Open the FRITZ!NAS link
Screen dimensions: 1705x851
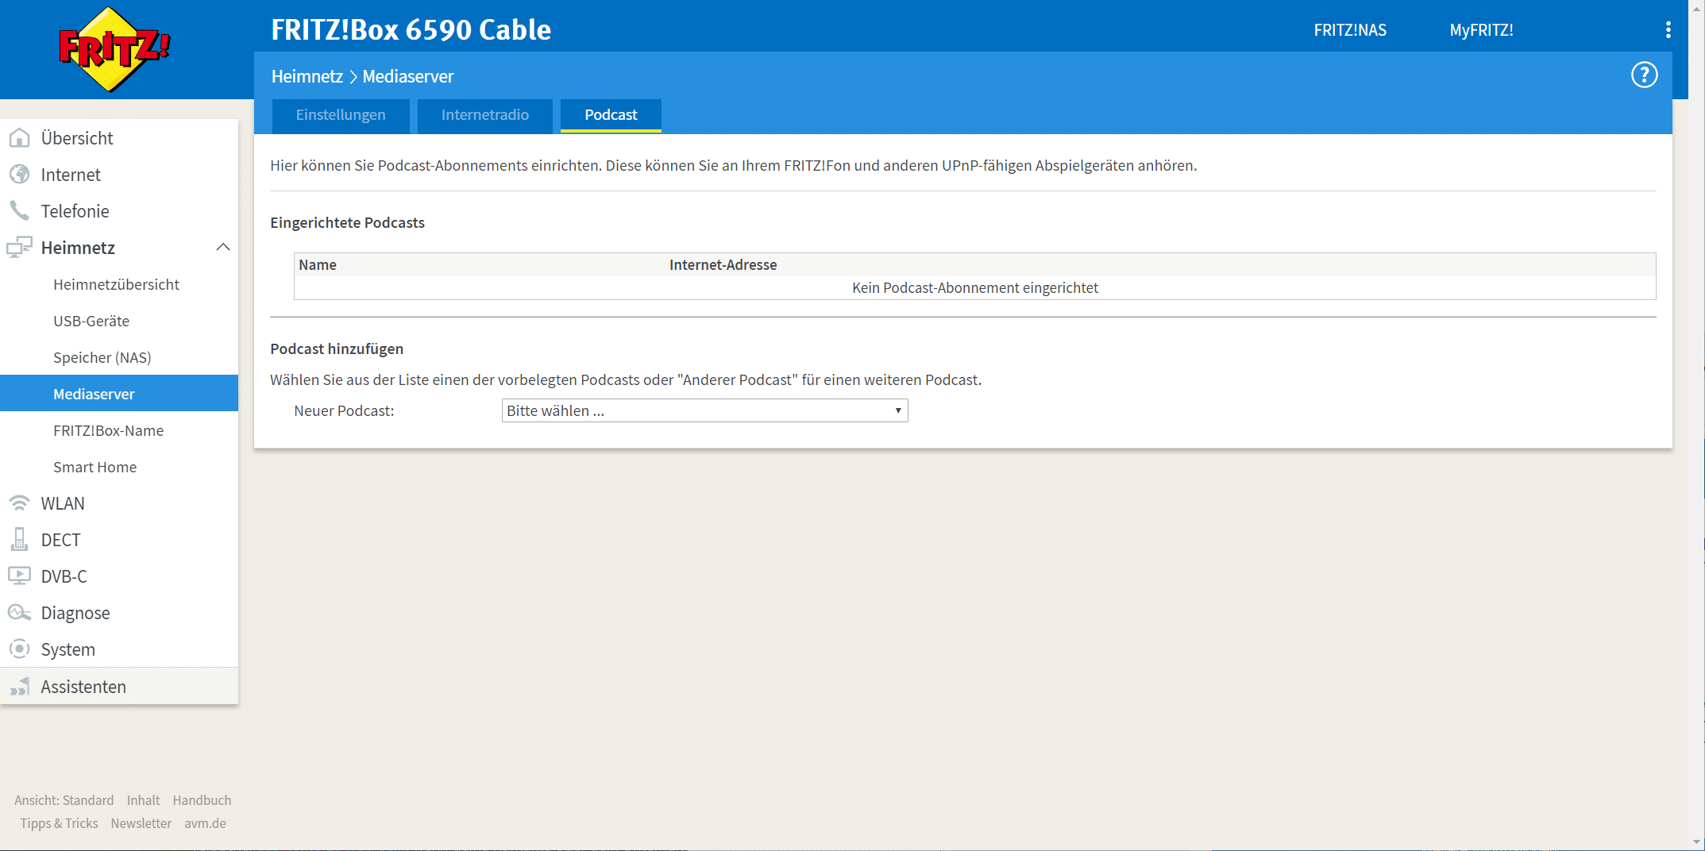1349,30
